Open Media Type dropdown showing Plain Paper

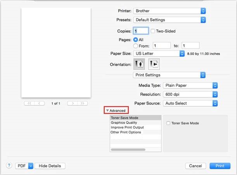click(x=190, y=86)
